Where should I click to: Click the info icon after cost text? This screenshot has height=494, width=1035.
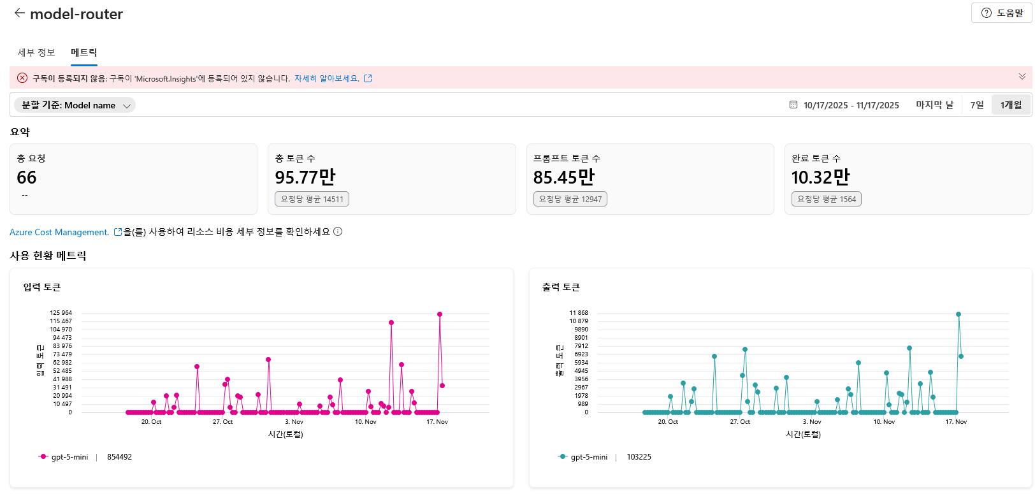338,232
